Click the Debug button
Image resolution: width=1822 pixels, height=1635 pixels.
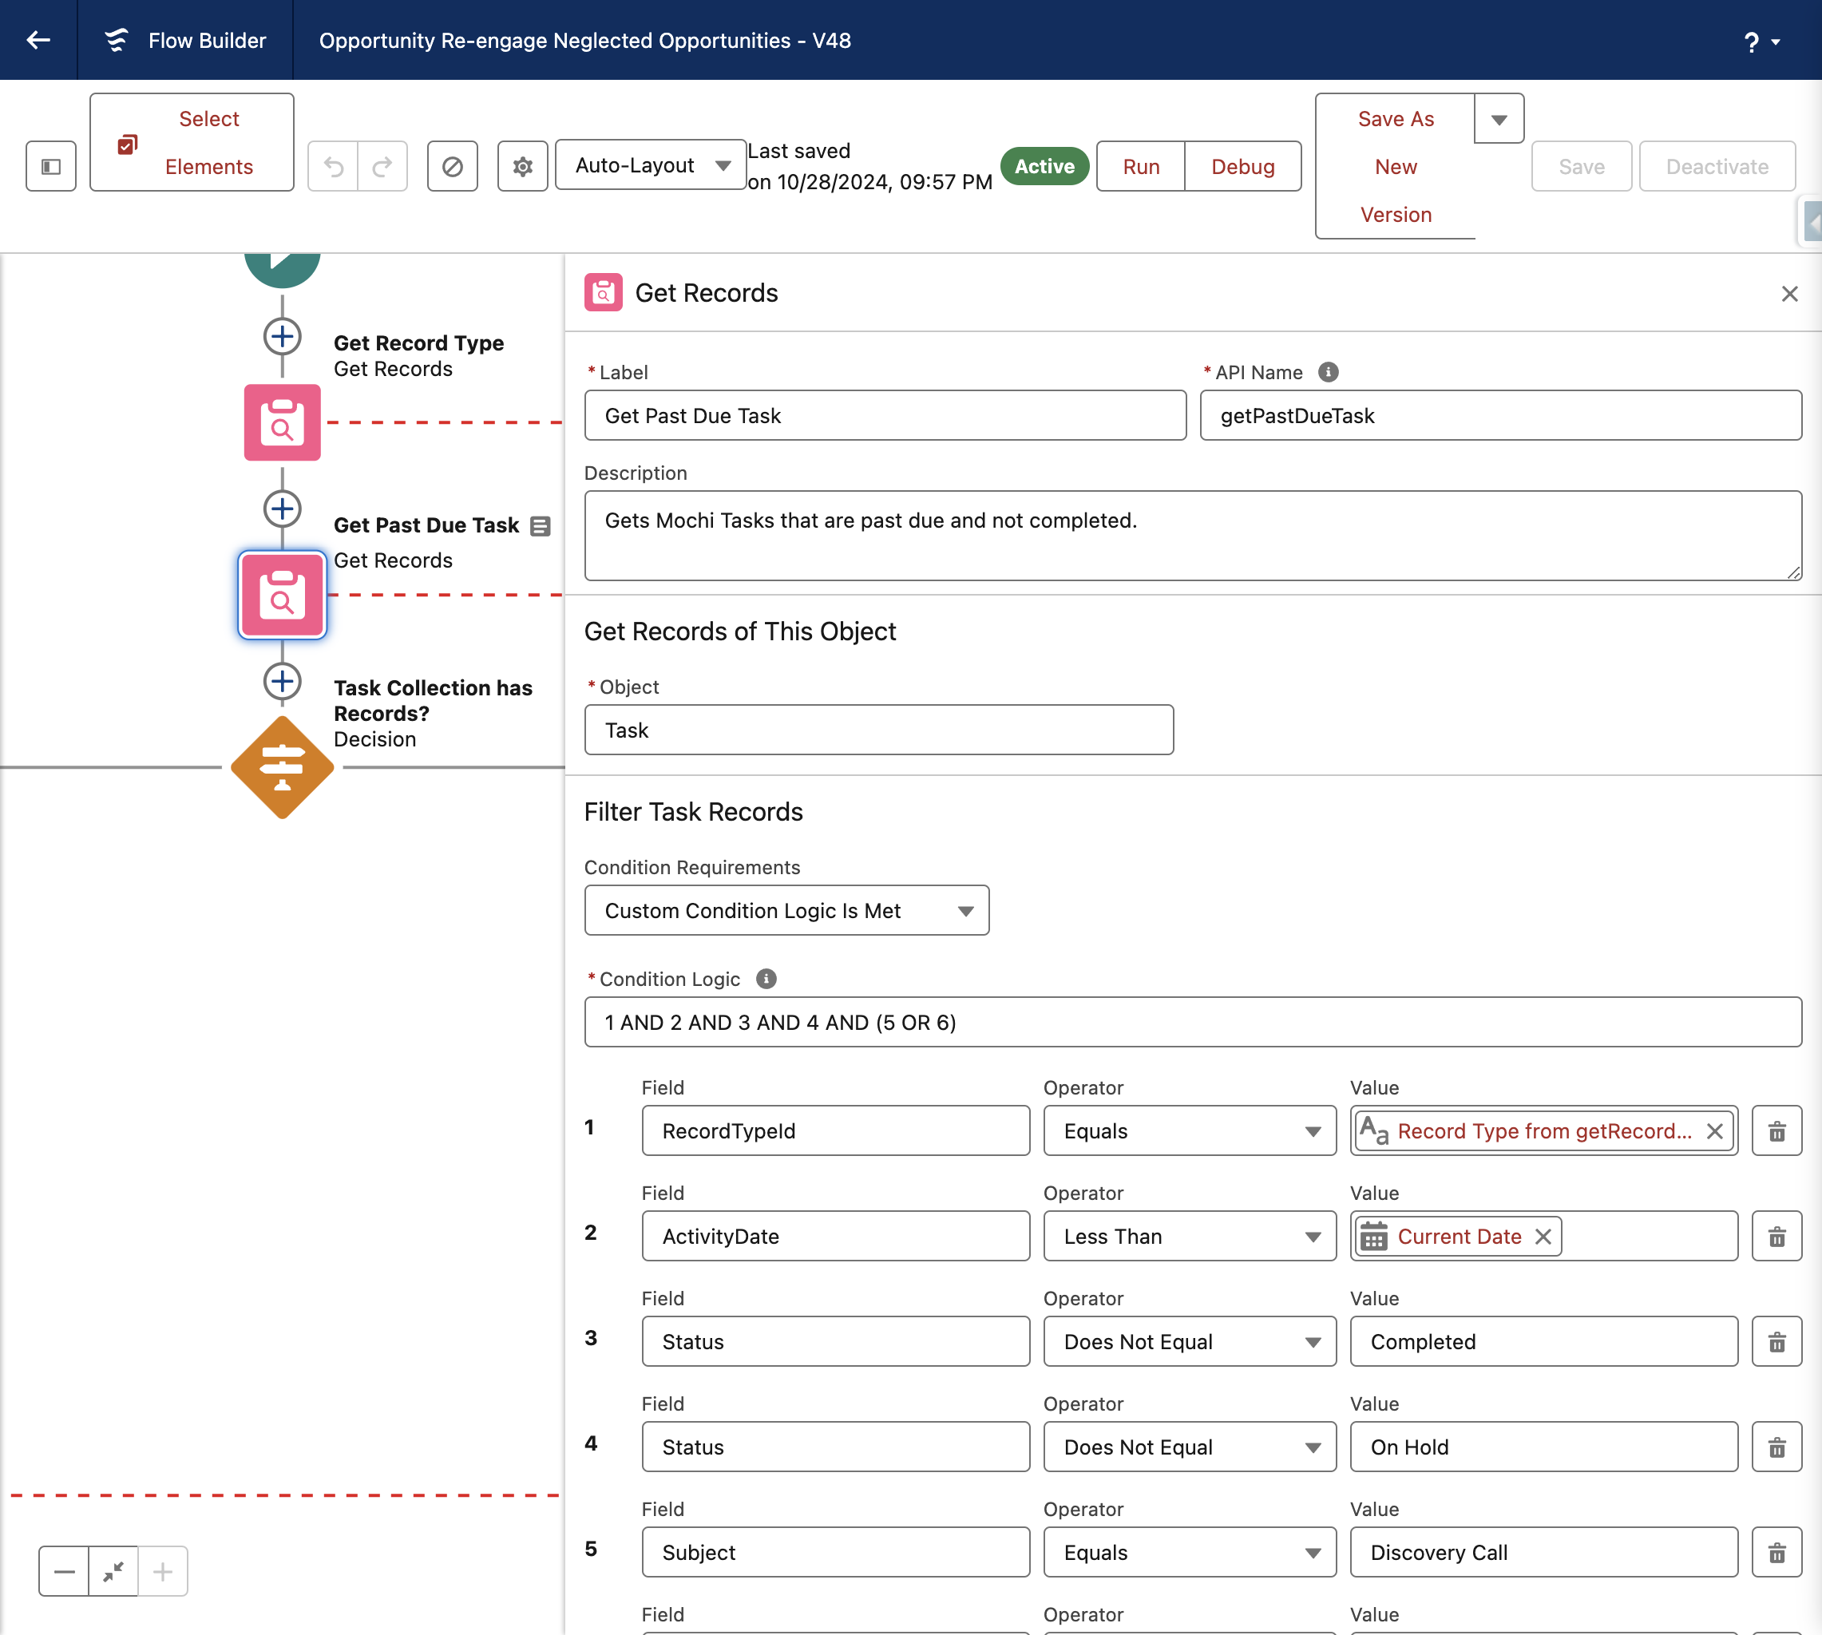click(1243, 166)
